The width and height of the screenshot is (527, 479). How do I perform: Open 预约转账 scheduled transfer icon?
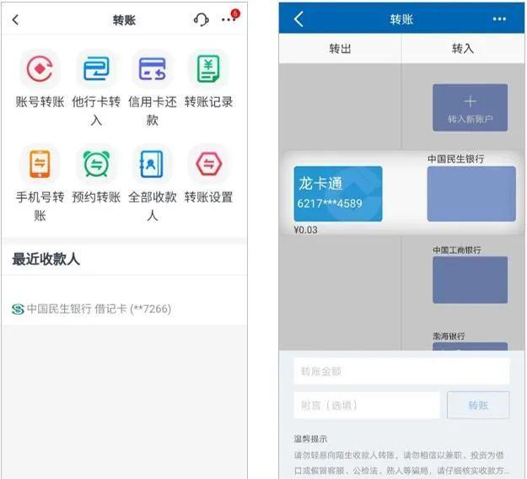[96, 164]
